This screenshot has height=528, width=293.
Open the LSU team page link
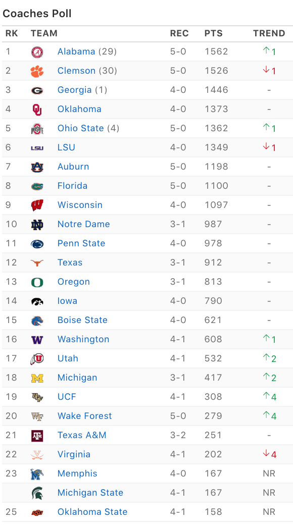pyautogui.click(x=66, y=147)
